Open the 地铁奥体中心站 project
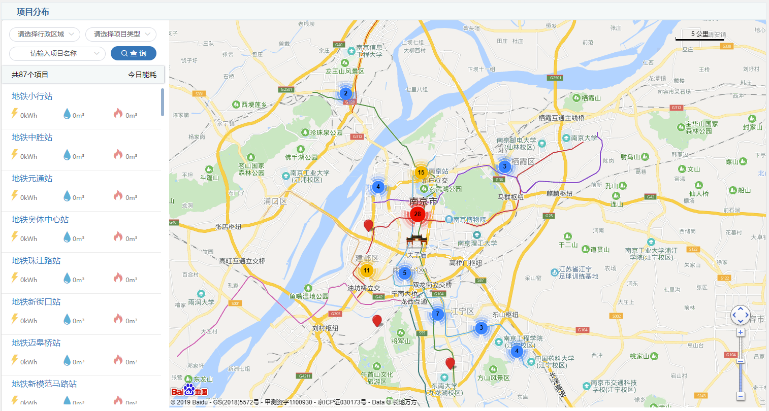Viewport: 769px width, 411px height. click(x=40, y=220)
